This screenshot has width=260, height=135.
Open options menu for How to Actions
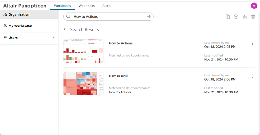[x=252, y=43]
